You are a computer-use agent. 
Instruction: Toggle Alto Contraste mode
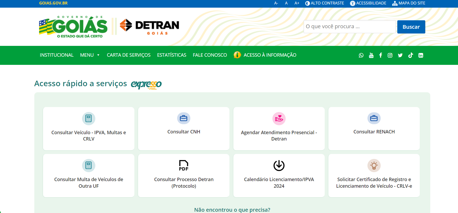pyautogui.click(x=325, y=3)
